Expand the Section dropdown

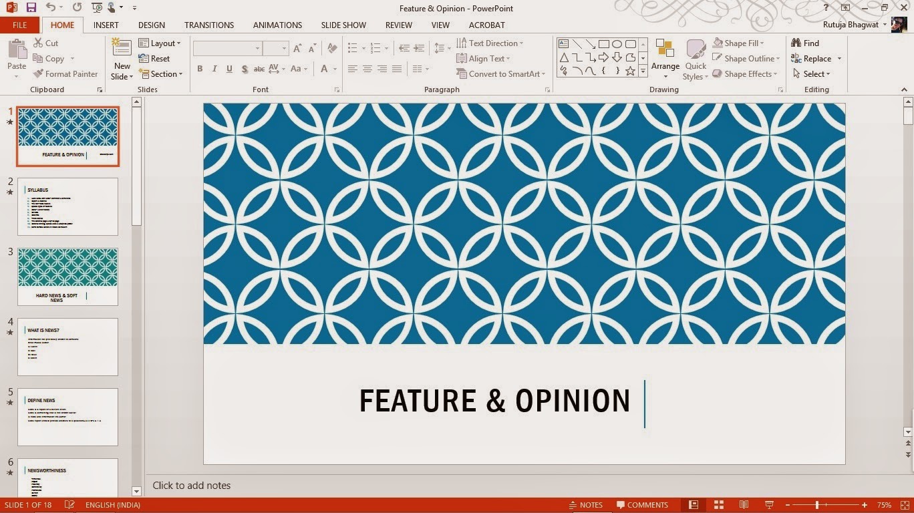click(x=161, y=73)
